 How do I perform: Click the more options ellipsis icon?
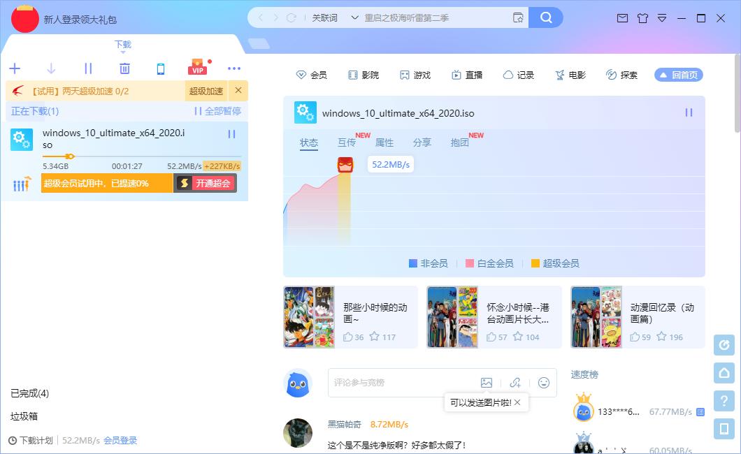(234, 68)
